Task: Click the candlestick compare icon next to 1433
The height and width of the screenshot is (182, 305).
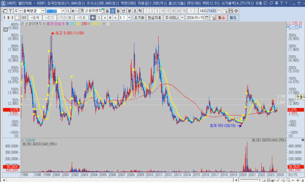Action: coord(220,11)
